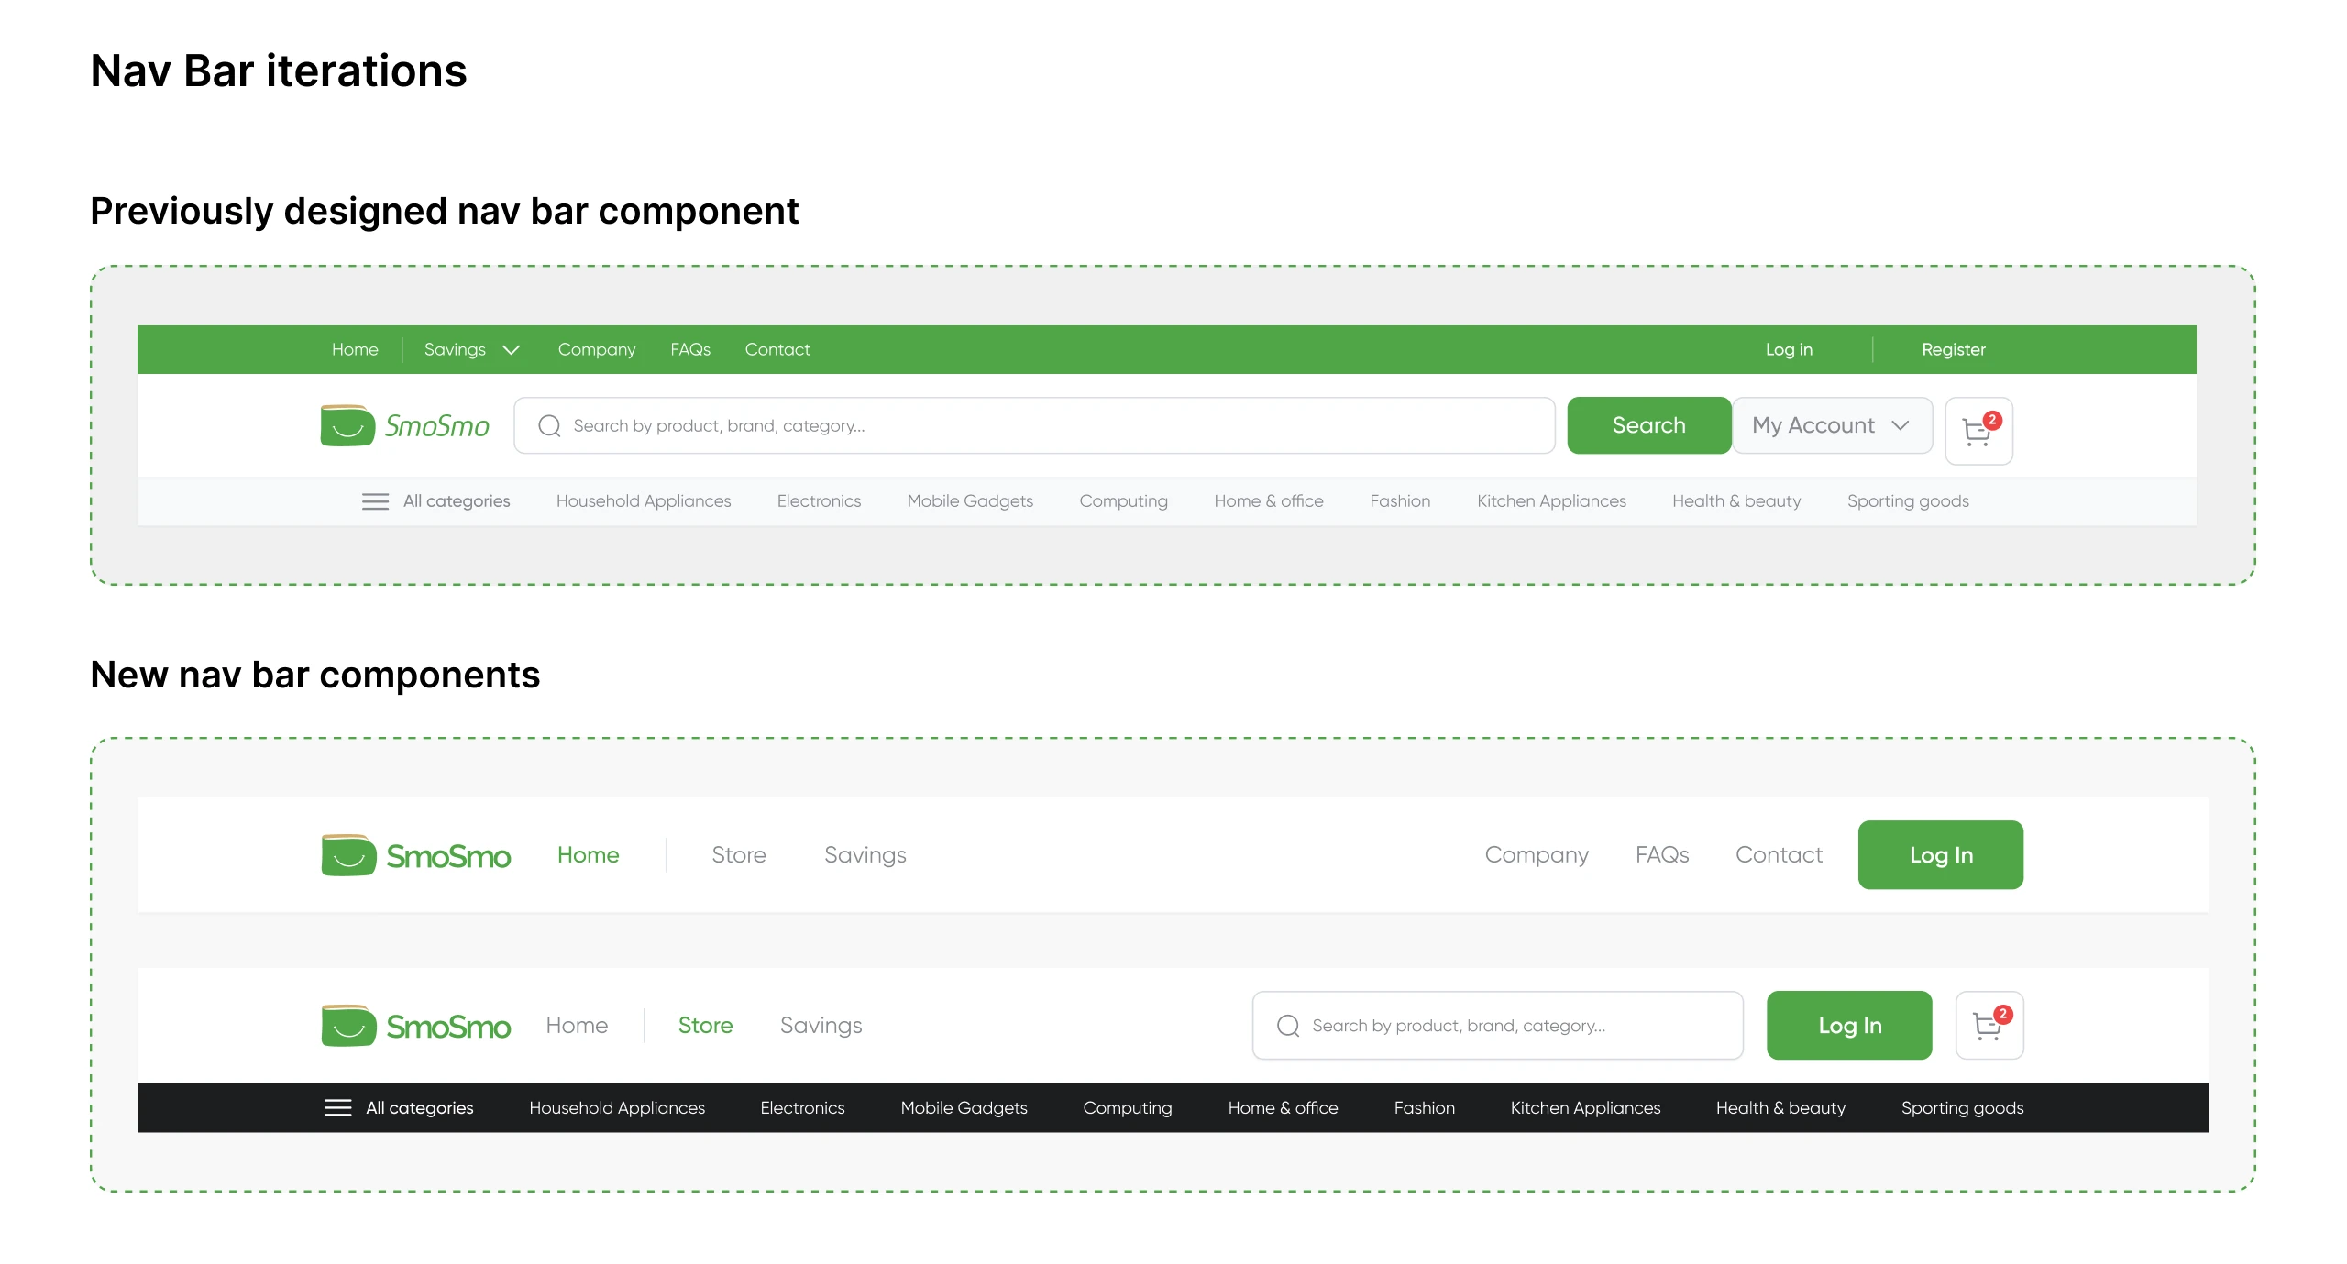The image size is (2347, 1264).
Task: Select Sporting goods in the dark category bar
Action: (x=1962, y=1108)
